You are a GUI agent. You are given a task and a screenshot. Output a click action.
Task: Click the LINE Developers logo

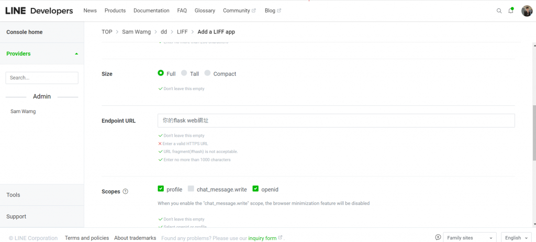point(39,11)
